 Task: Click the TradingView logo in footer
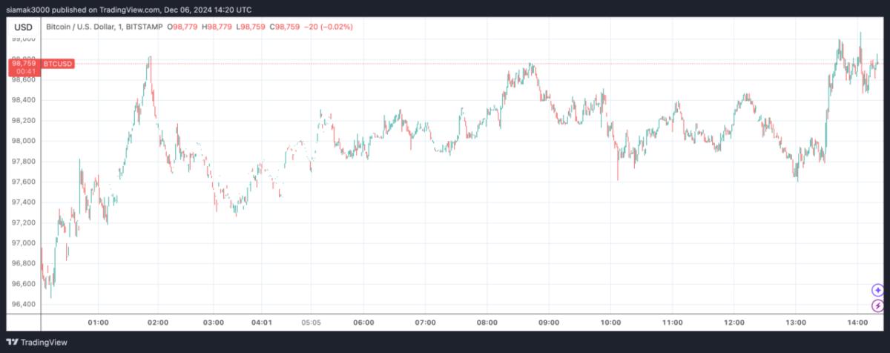tap(35, 342)
